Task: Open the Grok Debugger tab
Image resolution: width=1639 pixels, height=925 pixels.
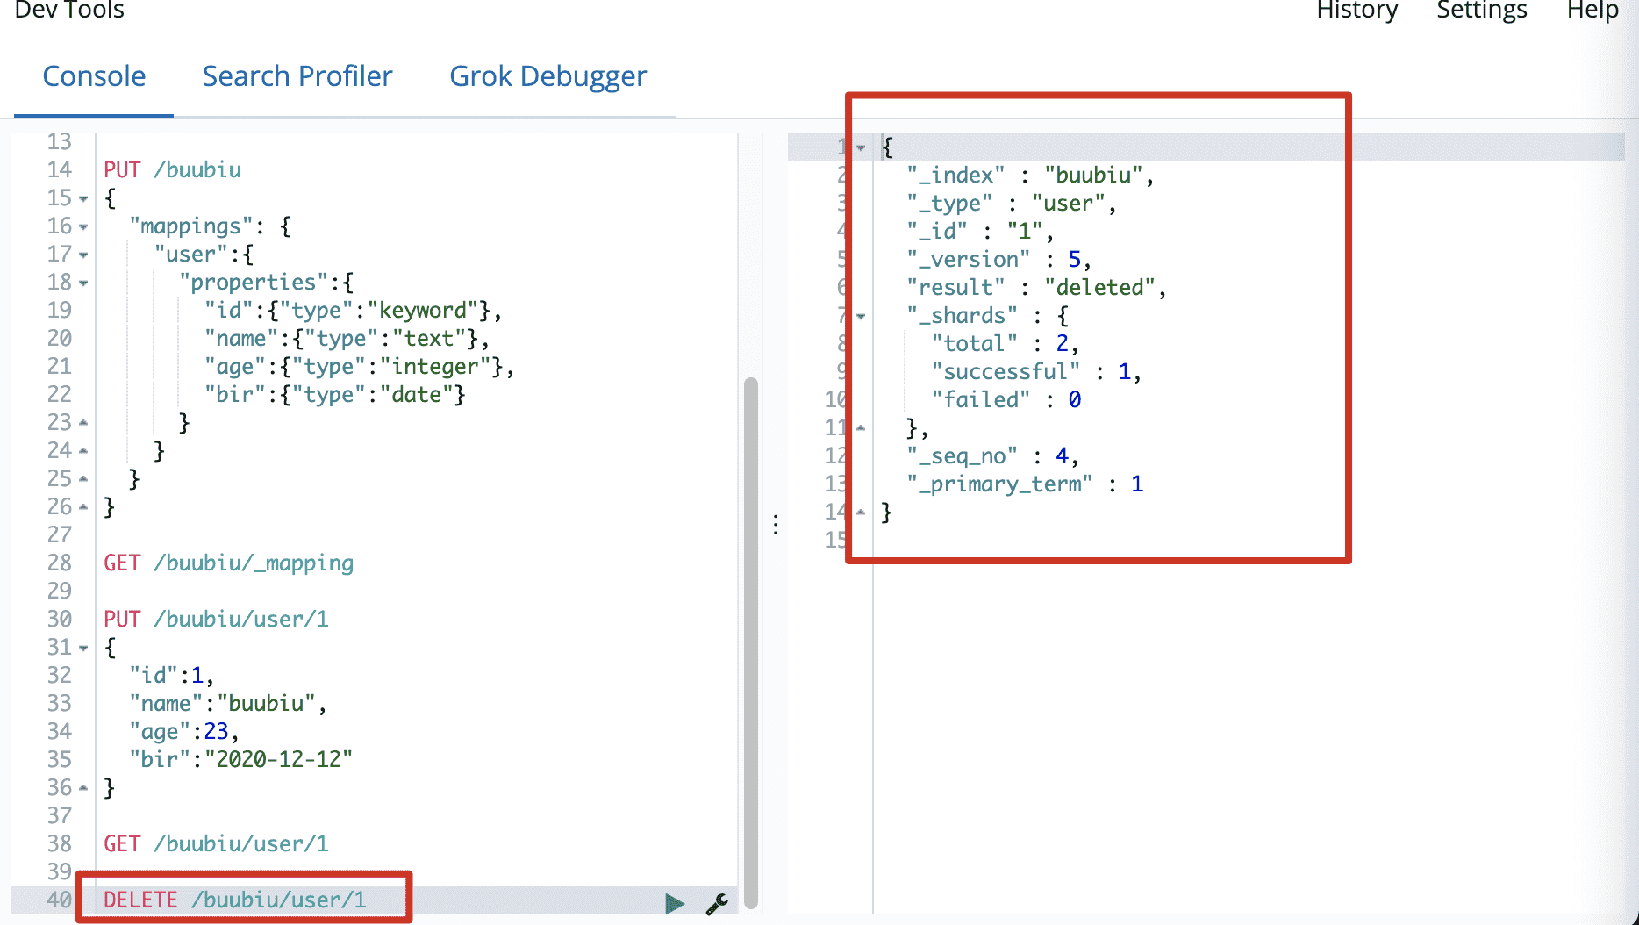Action: (548, 76)
